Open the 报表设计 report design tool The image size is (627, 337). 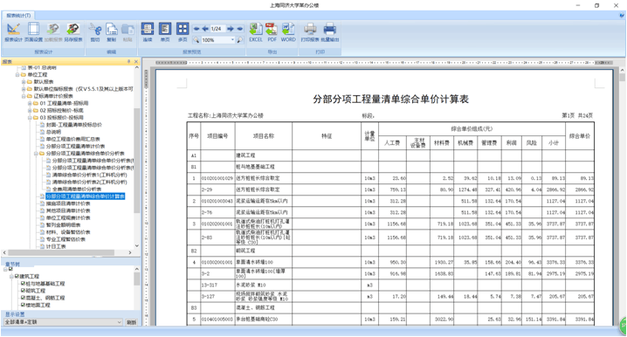tap(13, 32)
